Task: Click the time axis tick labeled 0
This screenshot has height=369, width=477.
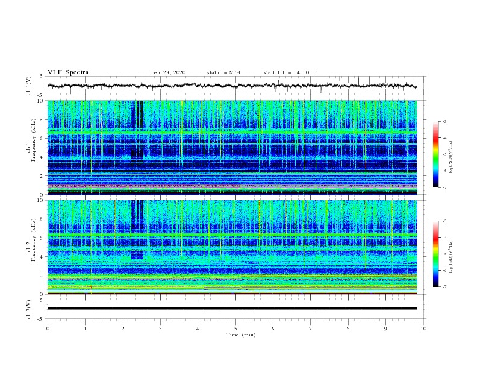Action: [48, 329]
